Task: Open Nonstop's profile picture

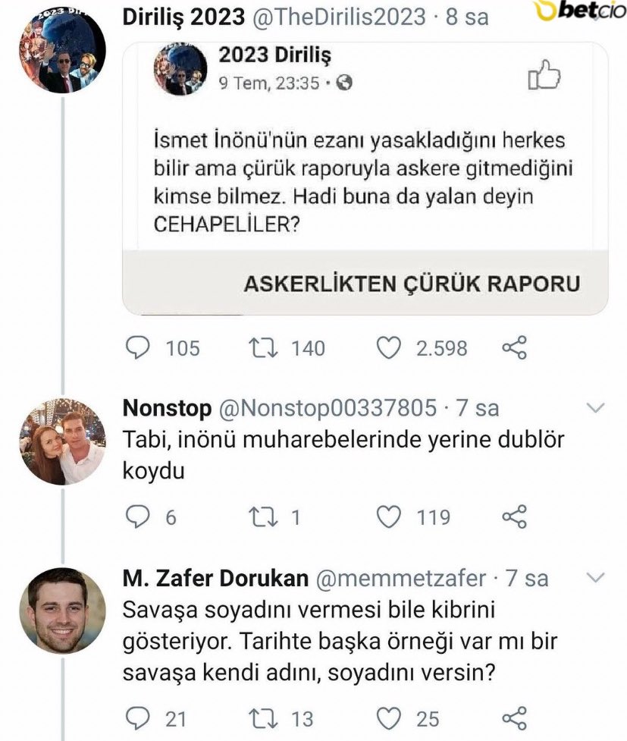Action: [x=62, y=441]
